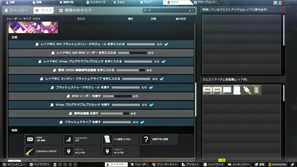Select ミリタリーフラッシュドライブ find objective
This screenshot has height=167, width=297.
pos(101,79)
